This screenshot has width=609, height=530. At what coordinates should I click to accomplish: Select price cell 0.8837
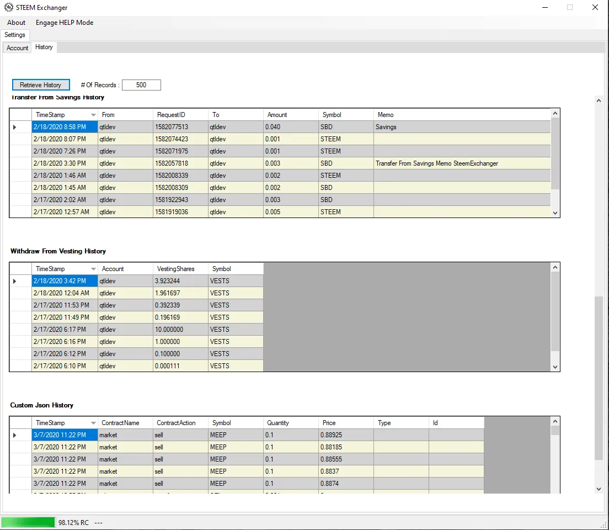[x=346, y=471]
